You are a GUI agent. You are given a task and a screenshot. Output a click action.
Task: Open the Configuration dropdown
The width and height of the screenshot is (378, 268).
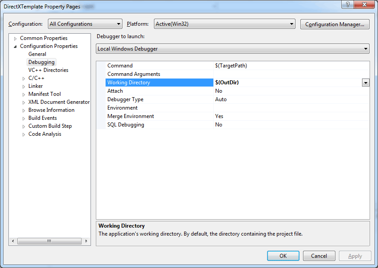tap(85, 24)
